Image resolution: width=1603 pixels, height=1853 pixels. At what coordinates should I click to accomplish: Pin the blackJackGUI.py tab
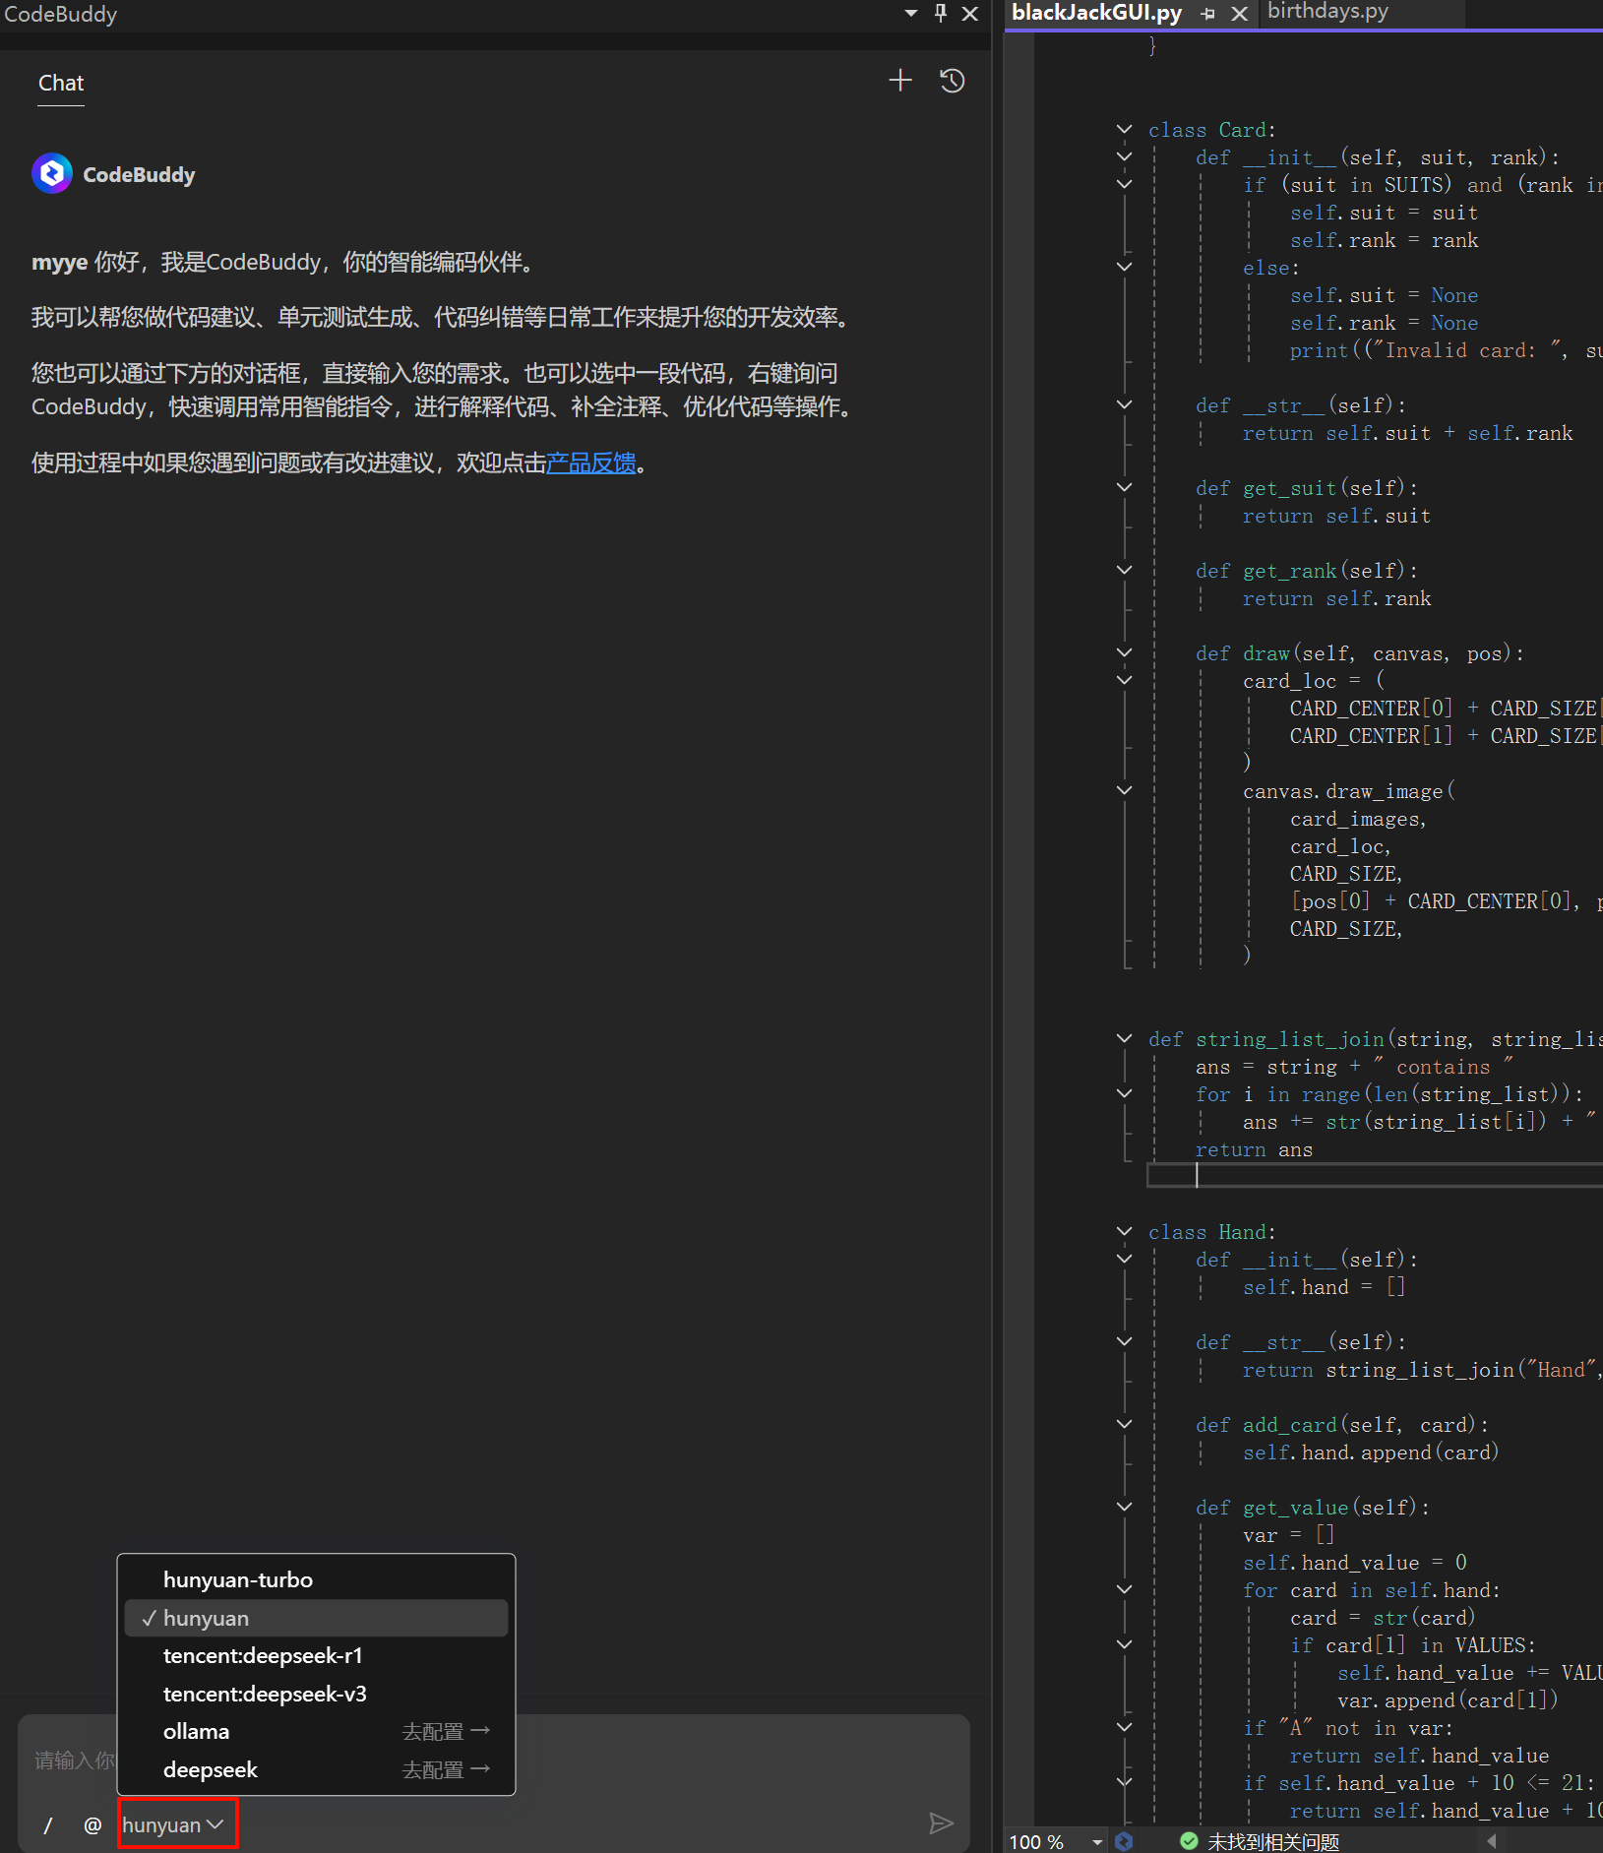pos(1208,14)
